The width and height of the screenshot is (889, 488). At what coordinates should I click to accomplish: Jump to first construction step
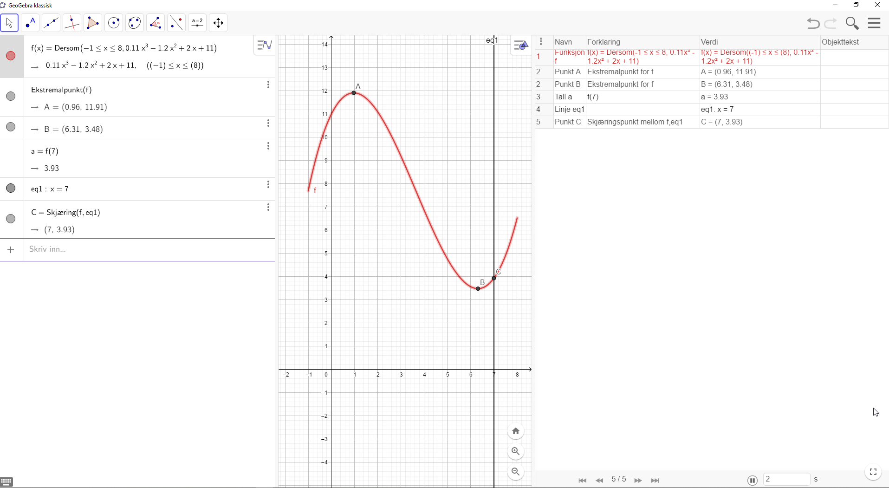[x=583, y=481]
